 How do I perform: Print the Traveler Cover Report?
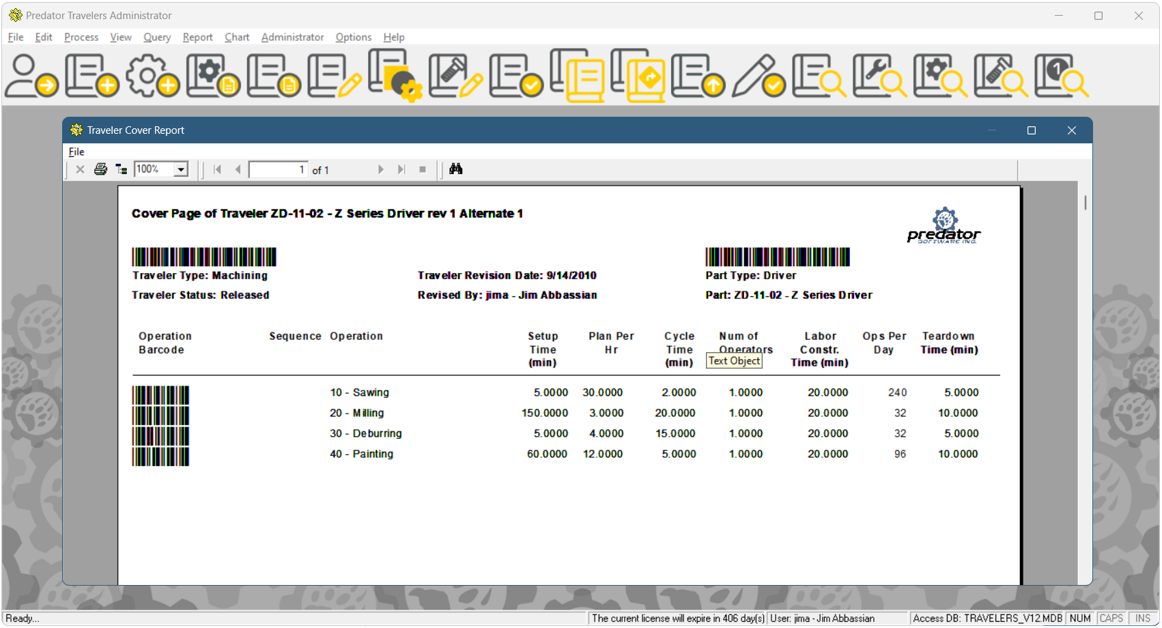pos(100,169)
